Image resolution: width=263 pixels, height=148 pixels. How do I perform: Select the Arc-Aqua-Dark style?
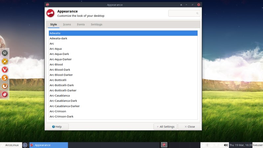click(x=123, y=54)
